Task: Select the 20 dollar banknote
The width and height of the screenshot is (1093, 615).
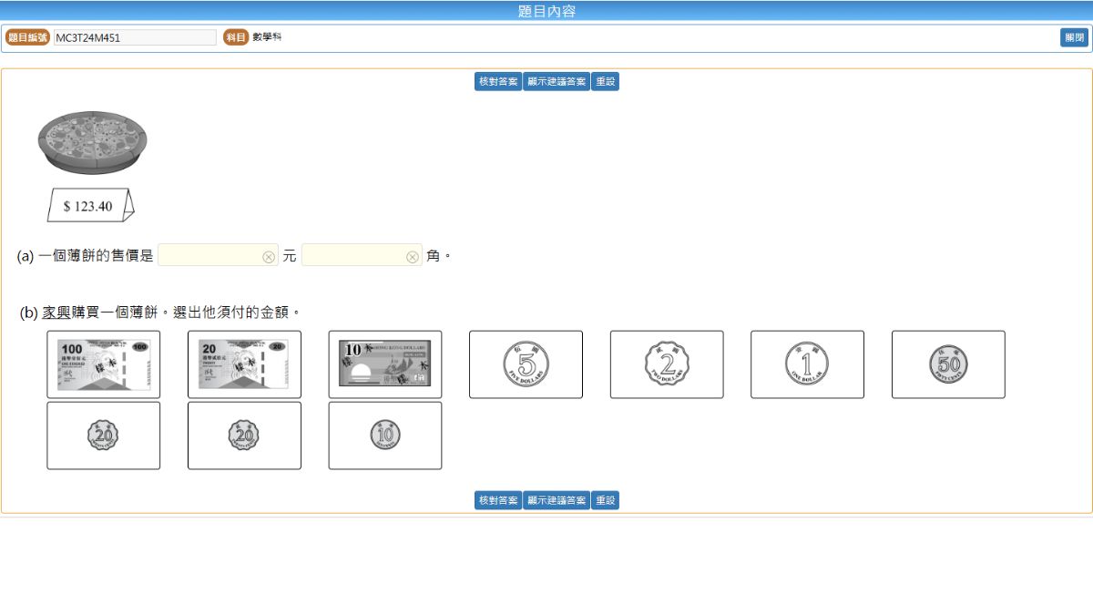Action: (x=244, y=364)
